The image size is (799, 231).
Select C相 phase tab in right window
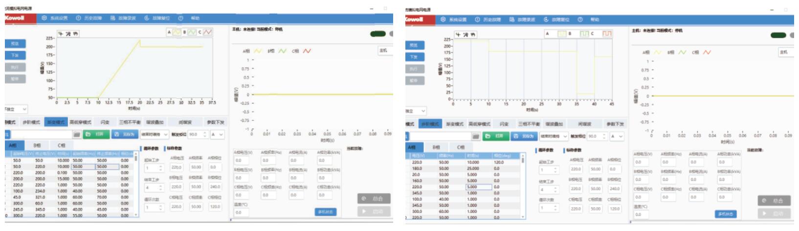pos(461,147)
